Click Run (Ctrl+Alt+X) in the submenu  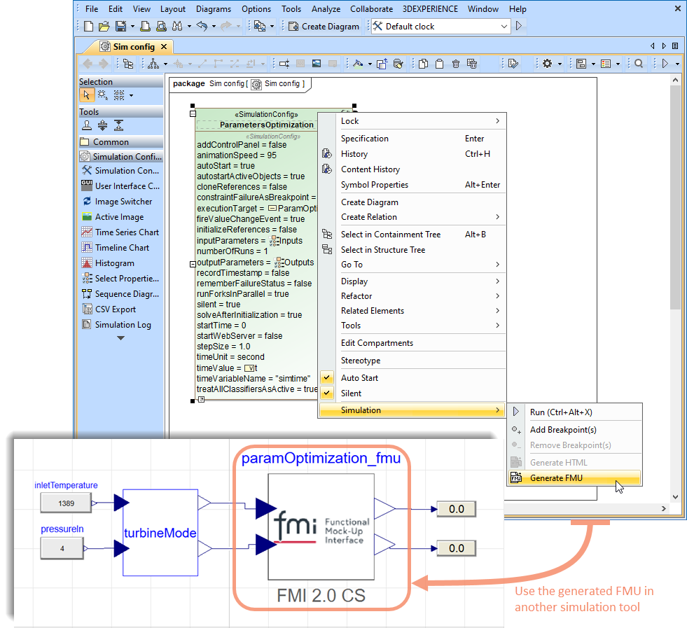tap(560, 412)
